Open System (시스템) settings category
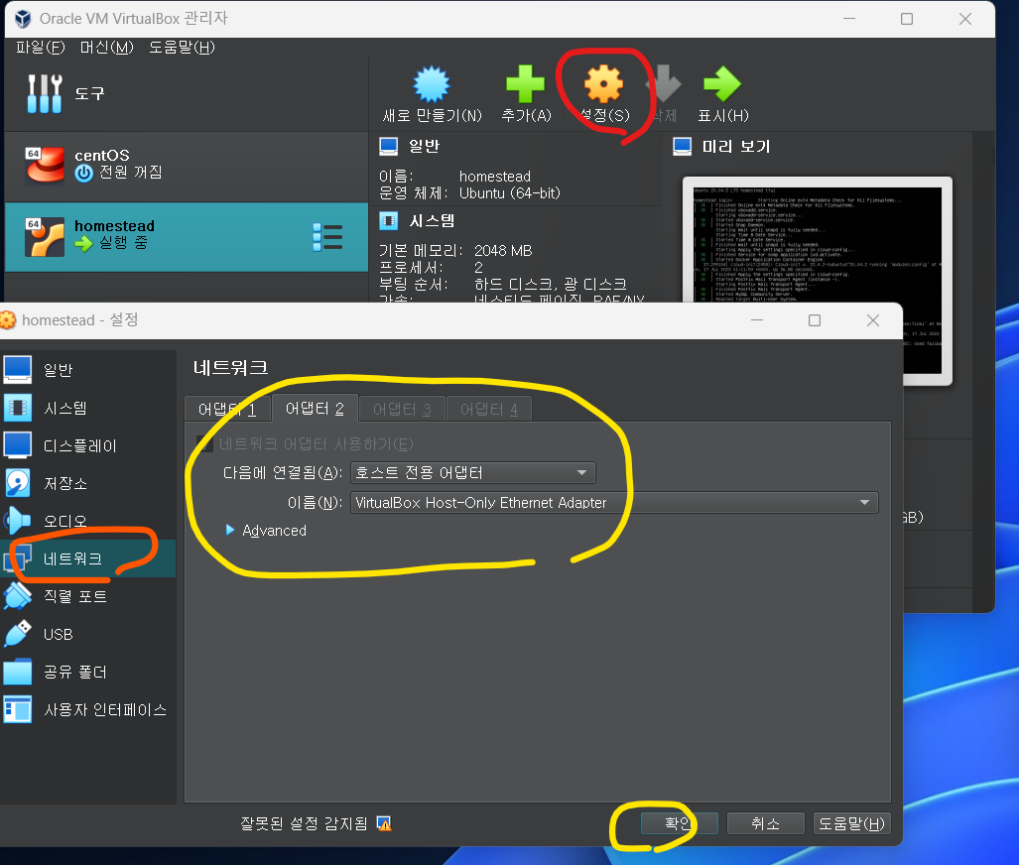Image resolution: width=1019 pixels, height=865 pixels. tap(87, 408)
